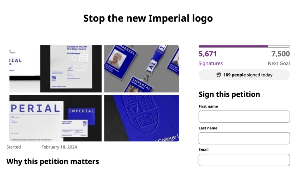300x169 pixels.
Task: Select the Last name text box
Action: (x=244, y=138)
